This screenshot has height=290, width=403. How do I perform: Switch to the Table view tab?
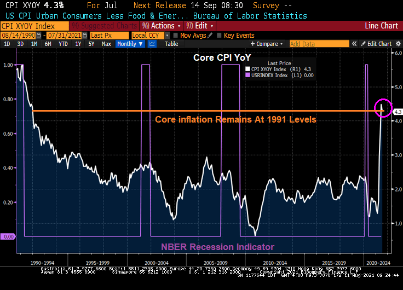point(171,44)
